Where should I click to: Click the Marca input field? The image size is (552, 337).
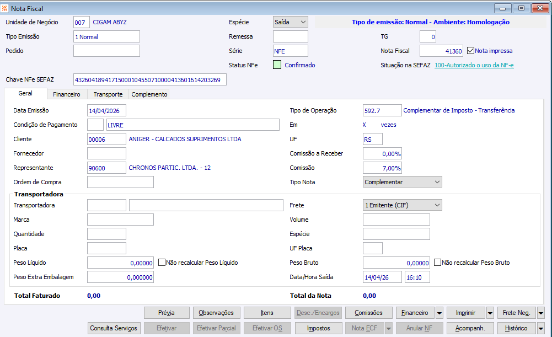(120, 220)
